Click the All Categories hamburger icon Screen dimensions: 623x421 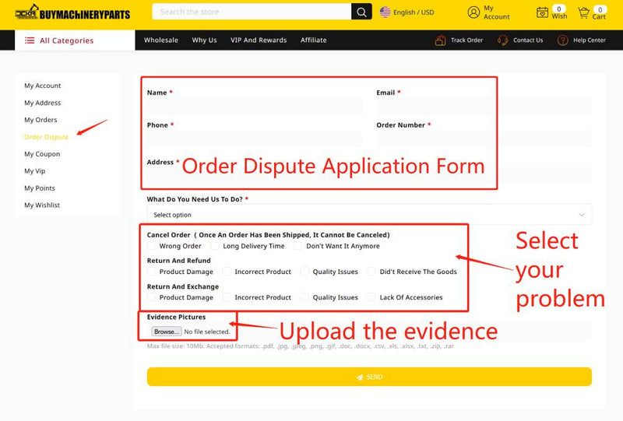pos(30,40)
